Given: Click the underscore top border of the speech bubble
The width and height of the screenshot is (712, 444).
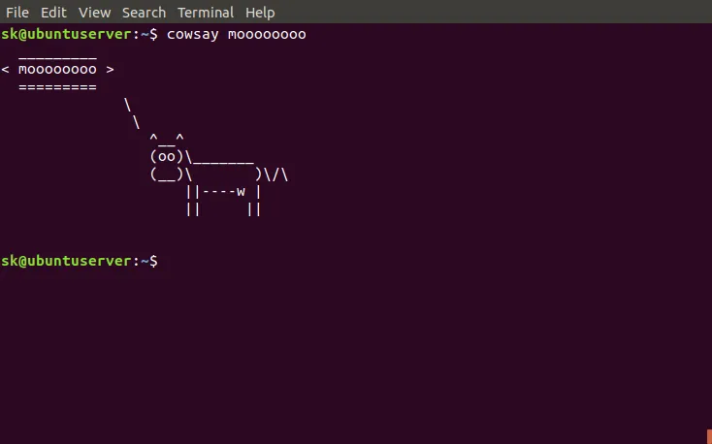Looking at the screenshot, I should tap(57, 54).
